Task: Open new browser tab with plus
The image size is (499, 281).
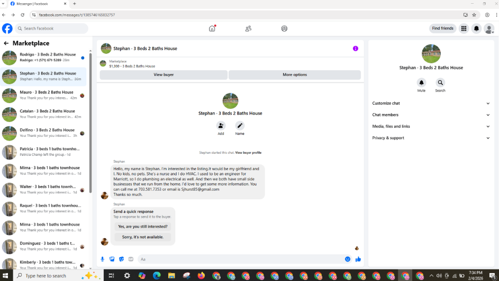Action: point(75,4)
